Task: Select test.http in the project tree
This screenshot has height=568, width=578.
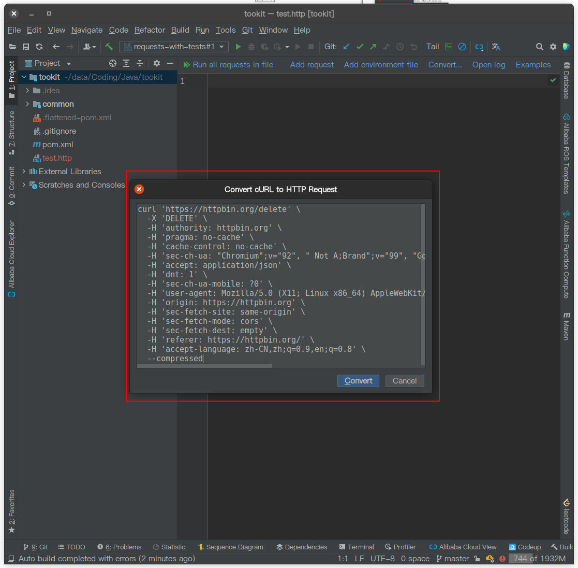Action: (x=57, y=158)
